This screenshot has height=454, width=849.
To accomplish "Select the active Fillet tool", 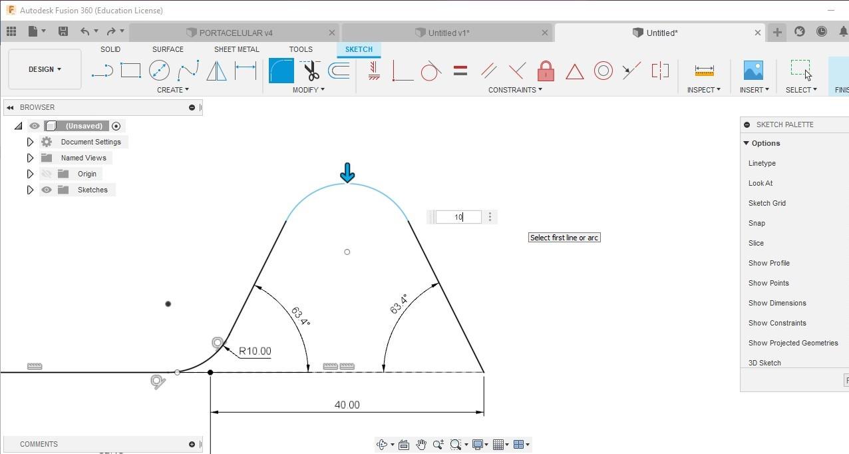I will (281, 71).
